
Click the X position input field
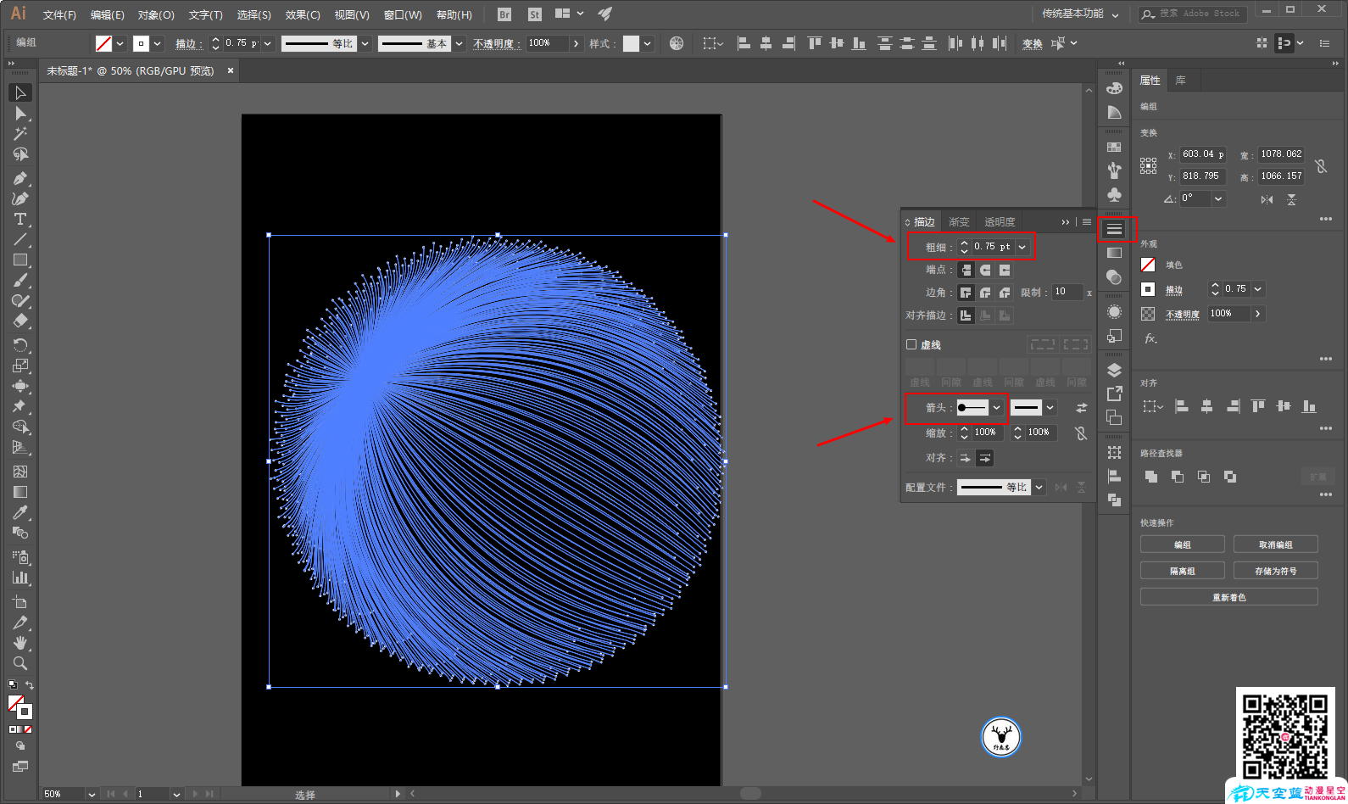pos(1203,154)
